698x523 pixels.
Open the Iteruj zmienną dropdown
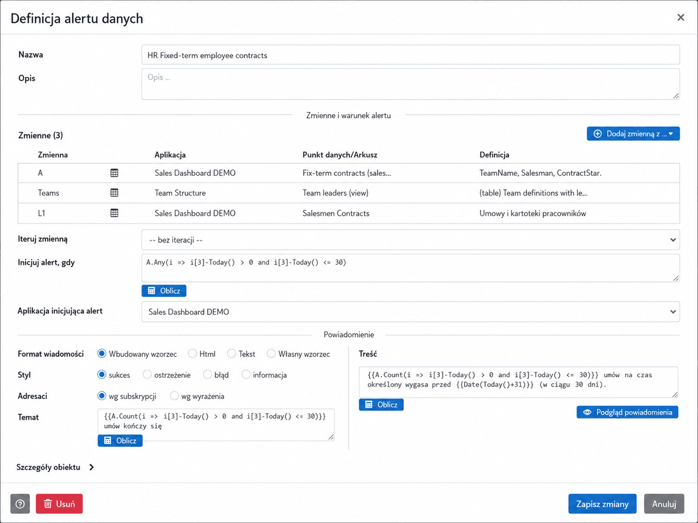(411, 240)
